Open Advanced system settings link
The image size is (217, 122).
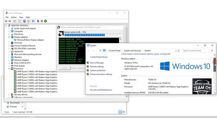(x=101, y=74)
